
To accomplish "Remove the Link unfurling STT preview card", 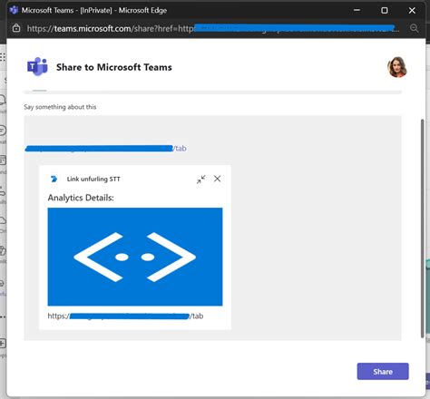I will pyautogui.click(x=217, y=179).
